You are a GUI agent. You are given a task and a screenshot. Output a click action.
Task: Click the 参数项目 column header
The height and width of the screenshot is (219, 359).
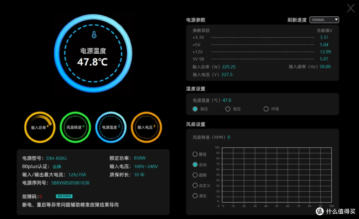tap(201, 31)
